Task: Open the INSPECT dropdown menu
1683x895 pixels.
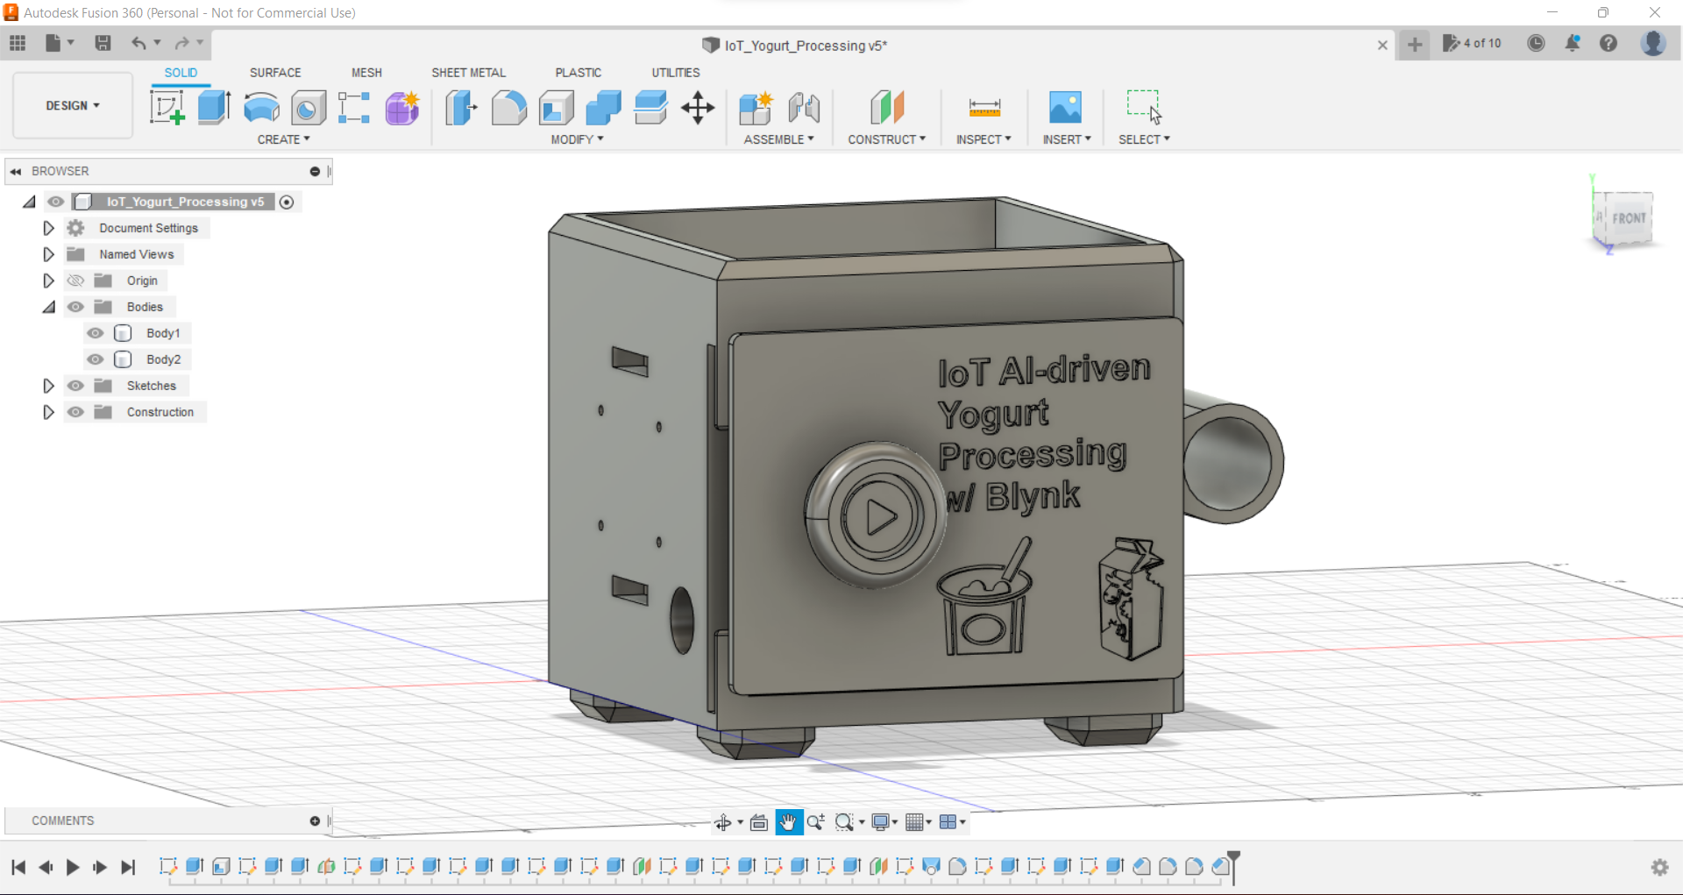Action: coord(984,139)
